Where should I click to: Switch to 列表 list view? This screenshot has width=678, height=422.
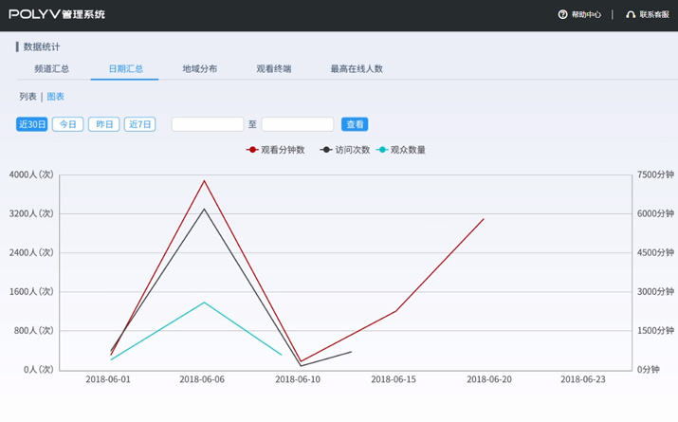tap(27, 97)
